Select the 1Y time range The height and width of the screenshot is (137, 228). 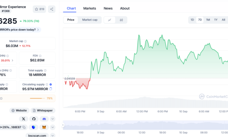216,20
